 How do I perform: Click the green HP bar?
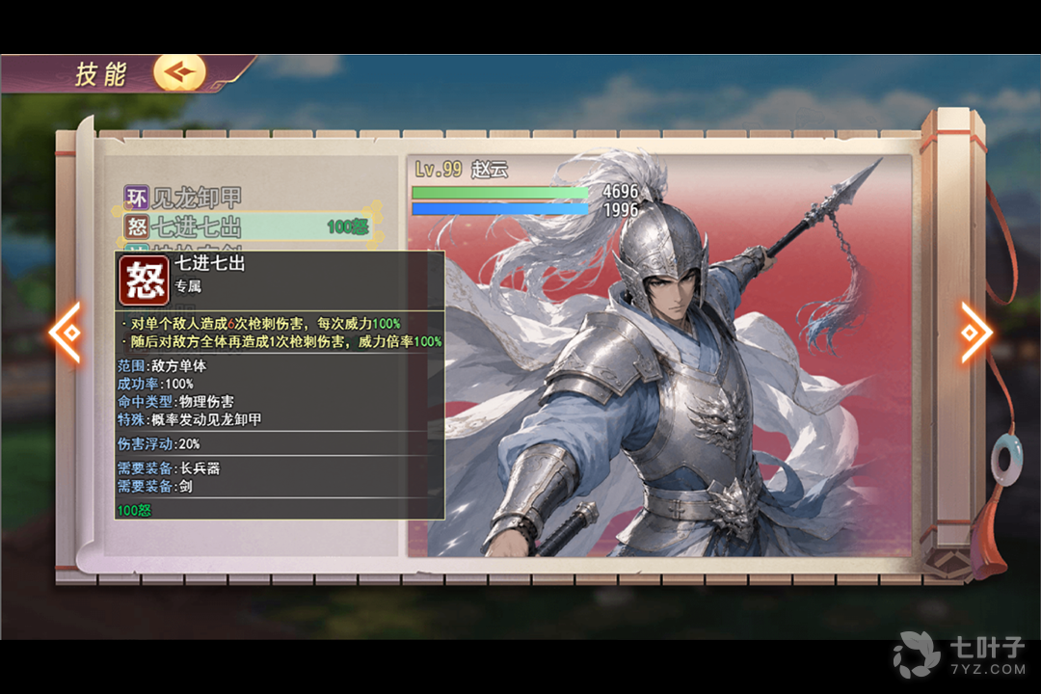[x=499, y=193]
